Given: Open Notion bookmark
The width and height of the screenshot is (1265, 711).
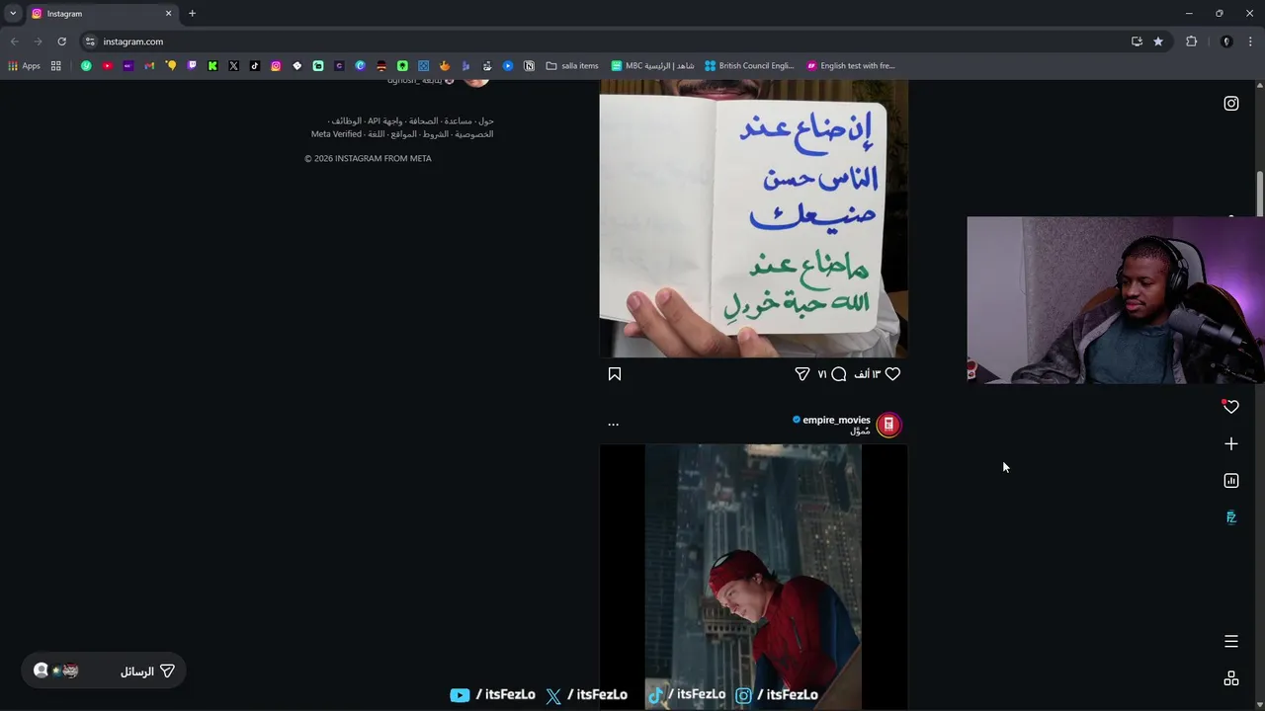Looking at the screenshot, I should (x=530, y=66).
